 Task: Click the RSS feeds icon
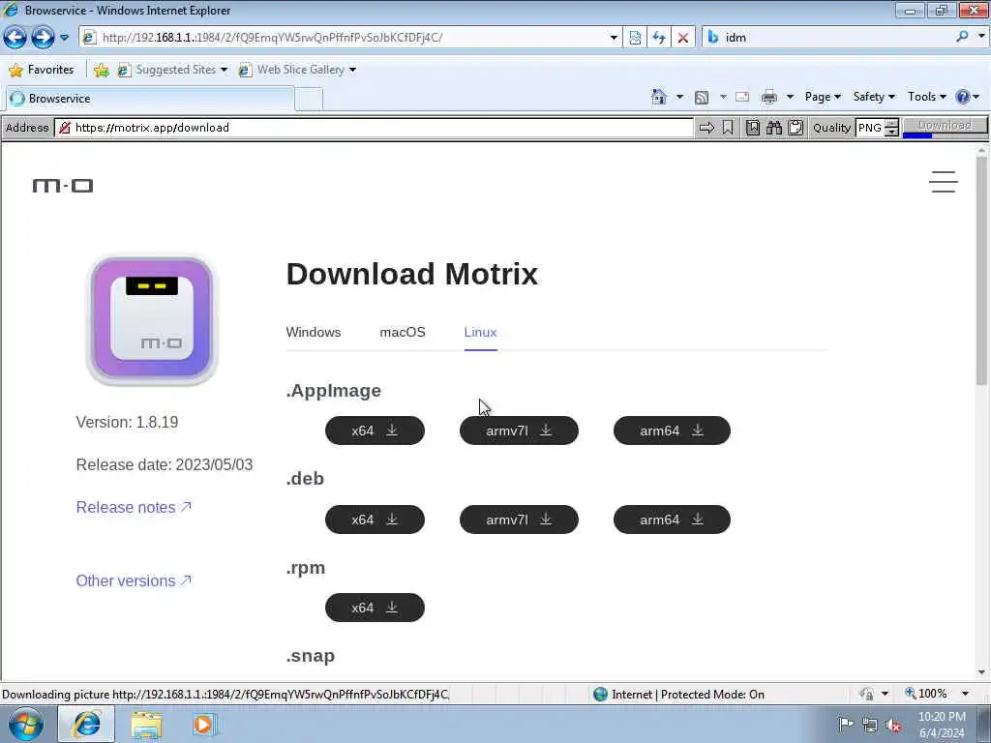(702, 98)
